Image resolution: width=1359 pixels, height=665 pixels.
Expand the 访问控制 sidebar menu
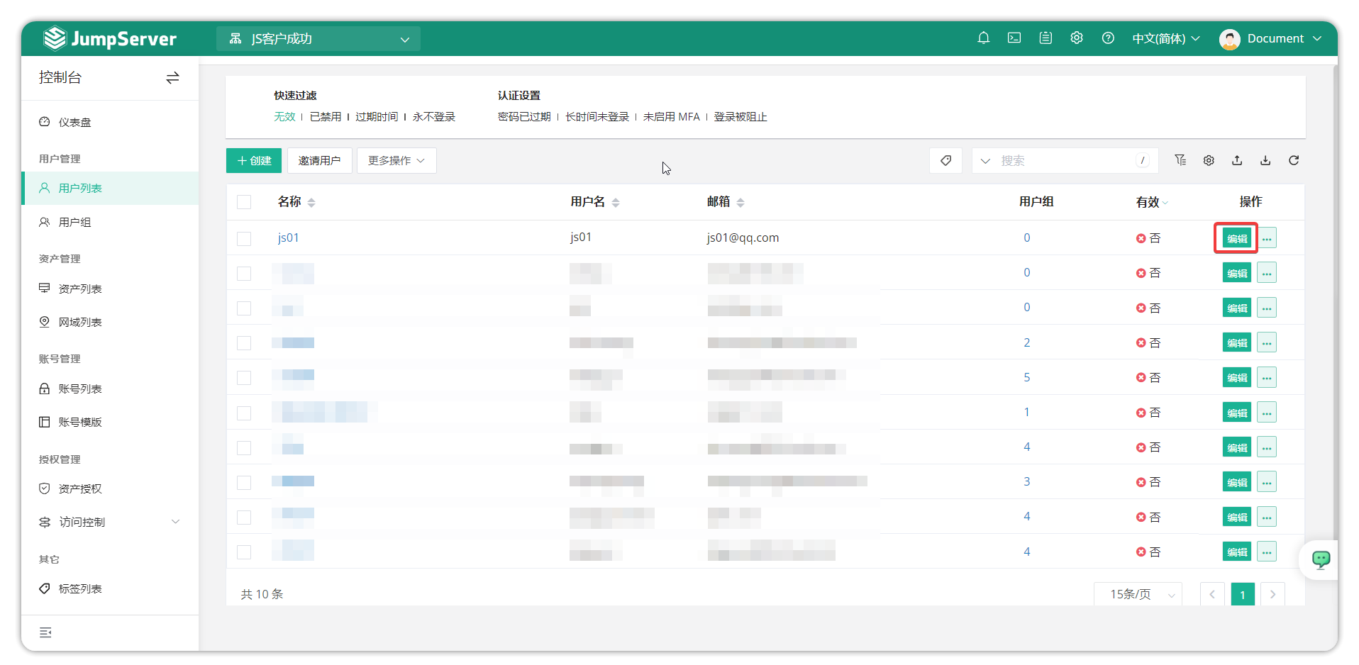tap(110, 522)
